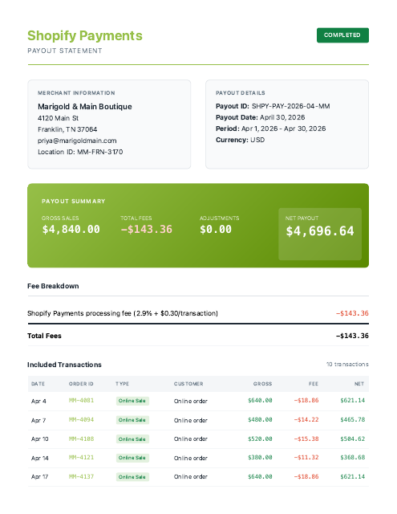Click the adjustments amount $0.00
Image resolution: width=397 pixels, height=514 pixels.
216,229
